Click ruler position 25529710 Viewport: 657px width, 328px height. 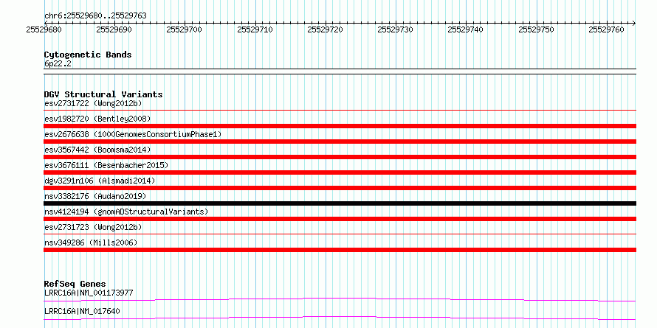point(255,29)
